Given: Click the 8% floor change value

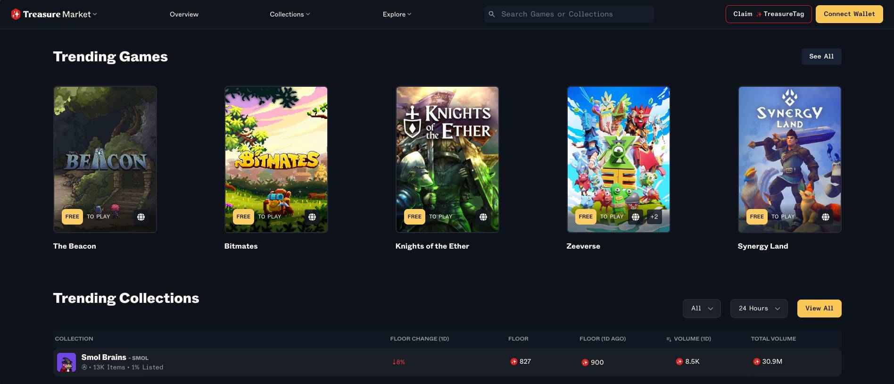Looking at the screenshot, I should 399,362.
